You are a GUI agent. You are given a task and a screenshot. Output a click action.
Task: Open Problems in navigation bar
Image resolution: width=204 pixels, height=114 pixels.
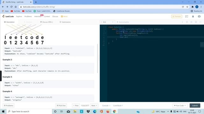point(28,16)
